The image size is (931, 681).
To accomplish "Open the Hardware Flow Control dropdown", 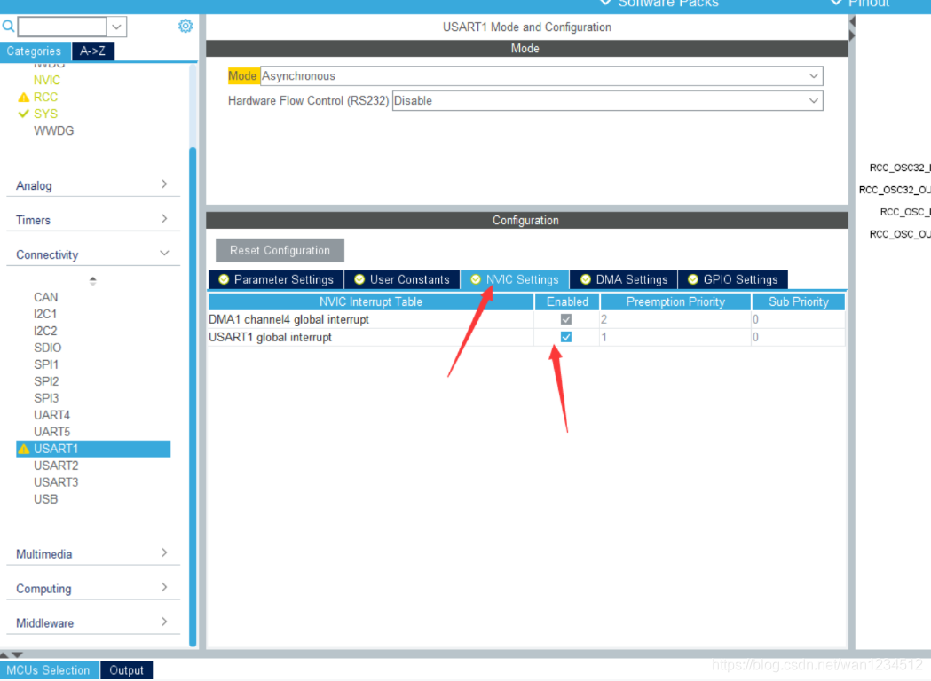I will [x=607, y=101].
